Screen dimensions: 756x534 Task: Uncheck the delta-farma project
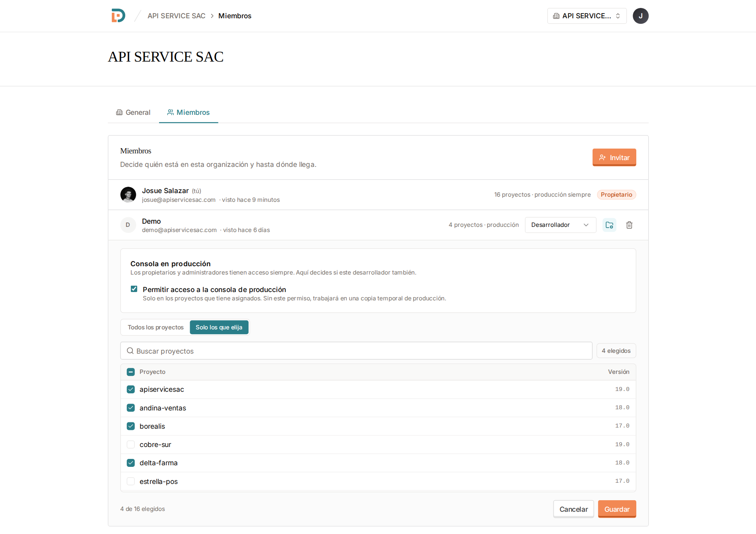click(131, 462)
